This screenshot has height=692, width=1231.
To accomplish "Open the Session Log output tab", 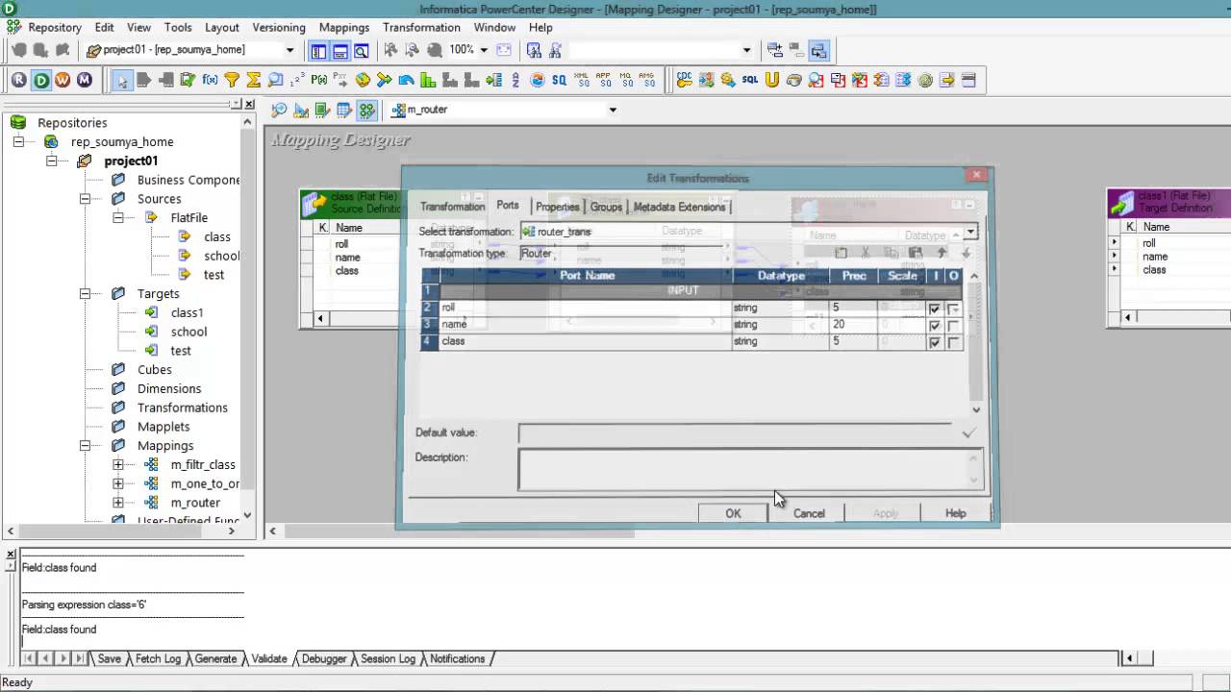I will pos(388,658).
